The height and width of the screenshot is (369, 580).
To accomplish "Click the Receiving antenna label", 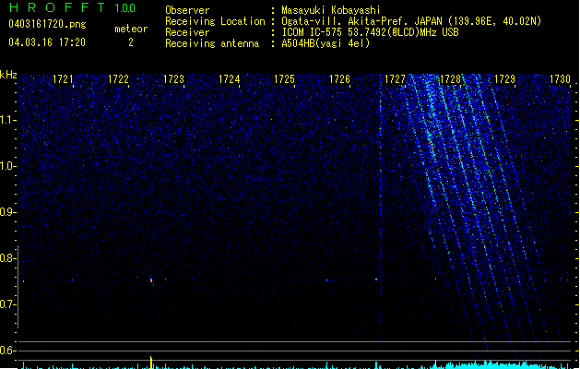I will pyautogui.click(x=212, y=43).
